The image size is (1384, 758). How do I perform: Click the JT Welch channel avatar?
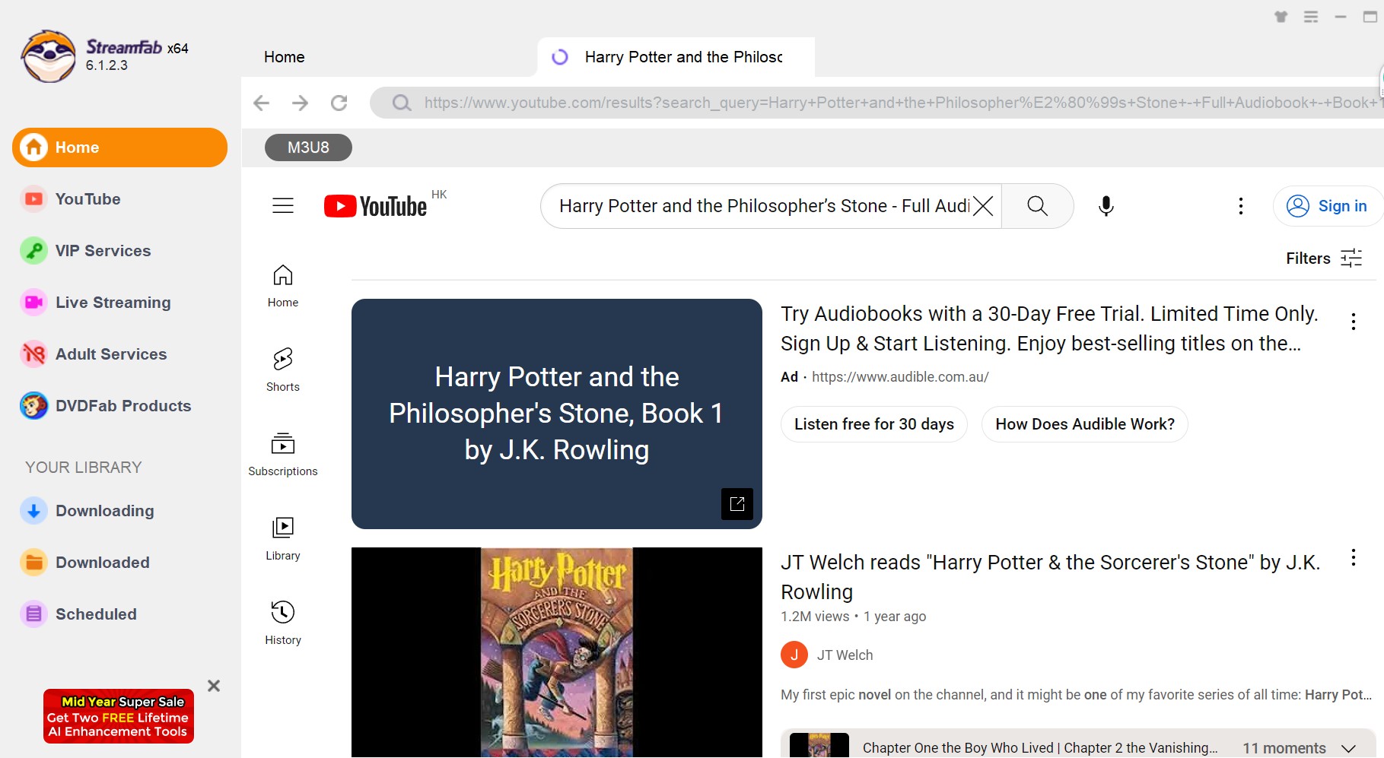click(x=794, y=655)
